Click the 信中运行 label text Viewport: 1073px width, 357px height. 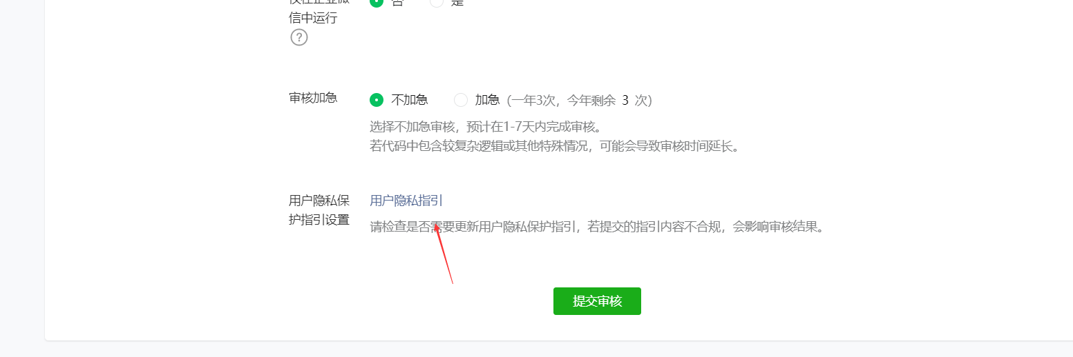313,18
